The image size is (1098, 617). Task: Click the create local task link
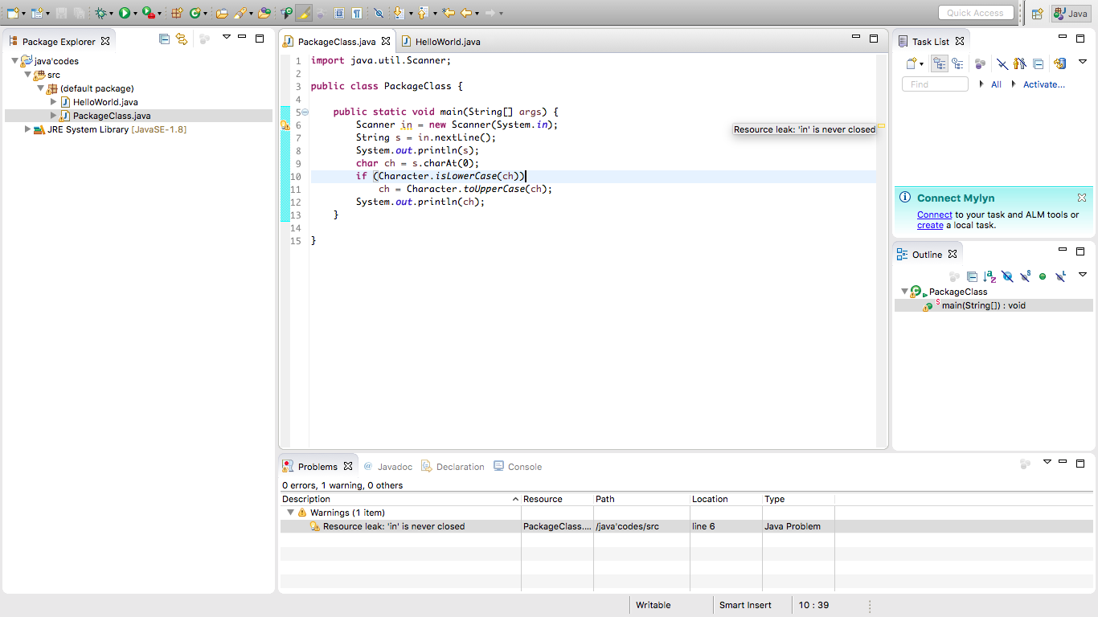tap(930, 225)
